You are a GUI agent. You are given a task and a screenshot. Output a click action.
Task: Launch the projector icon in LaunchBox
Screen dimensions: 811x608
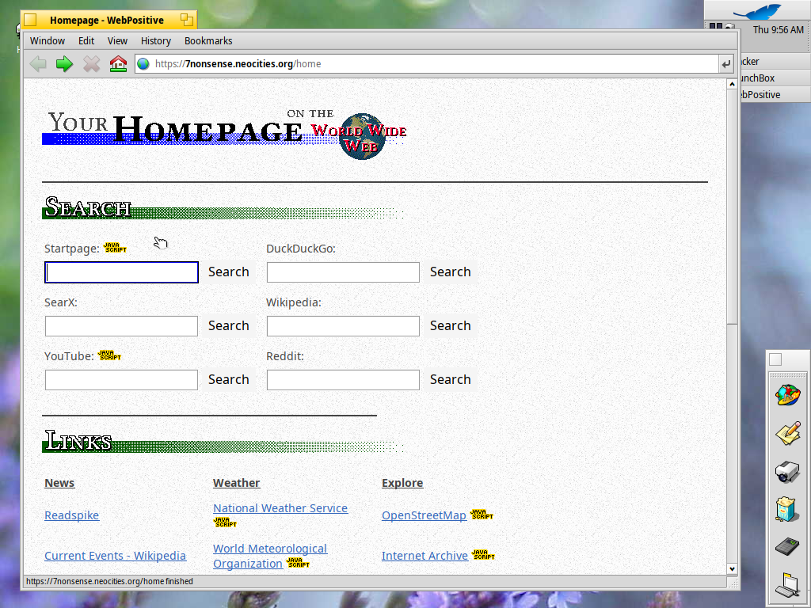tap(788, 471)
